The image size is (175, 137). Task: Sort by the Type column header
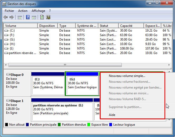66,26
